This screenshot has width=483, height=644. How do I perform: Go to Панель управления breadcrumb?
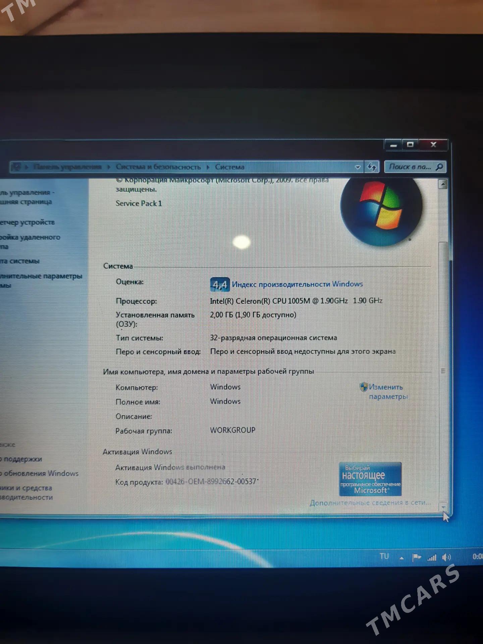point(67,167)
